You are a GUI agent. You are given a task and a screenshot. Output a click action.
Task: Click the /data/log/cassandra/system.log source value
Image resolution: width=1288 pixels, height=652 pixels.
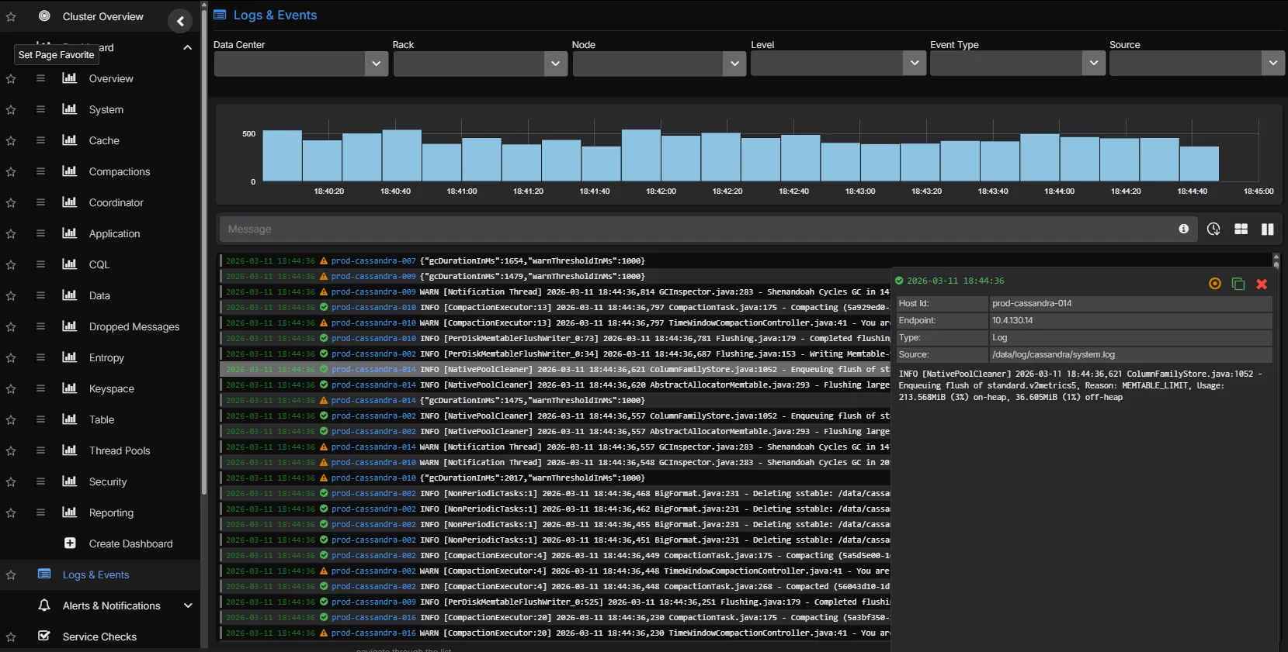coord(1053,354)
